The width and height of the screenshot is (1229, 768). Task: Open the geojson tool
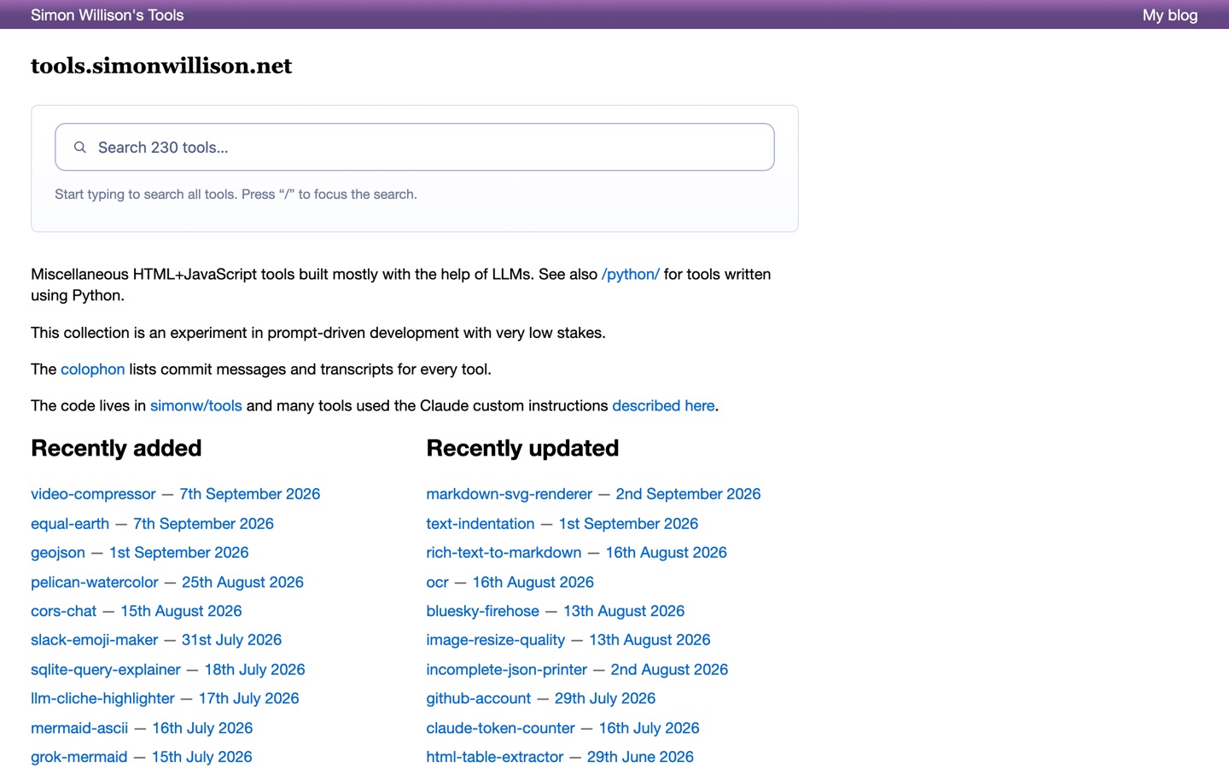[58, 553]
